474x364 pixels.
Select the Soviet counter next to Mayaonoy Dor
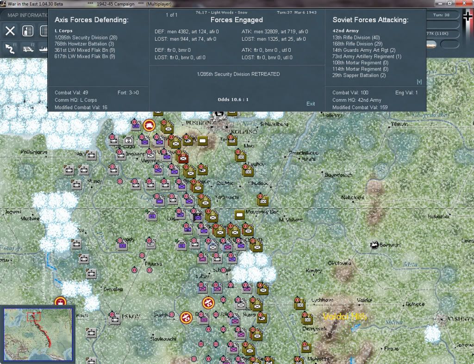[239, 215]
